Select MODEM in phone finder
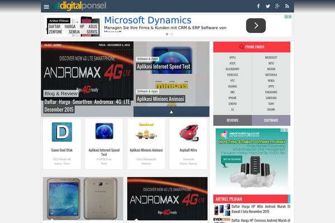 (x=271, y=69)
